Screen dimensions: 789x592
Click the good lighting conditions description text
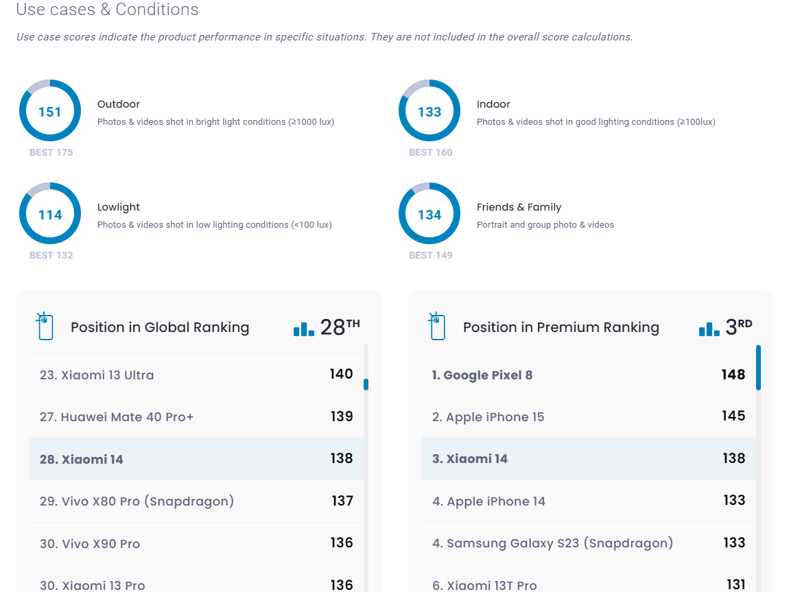596,121
